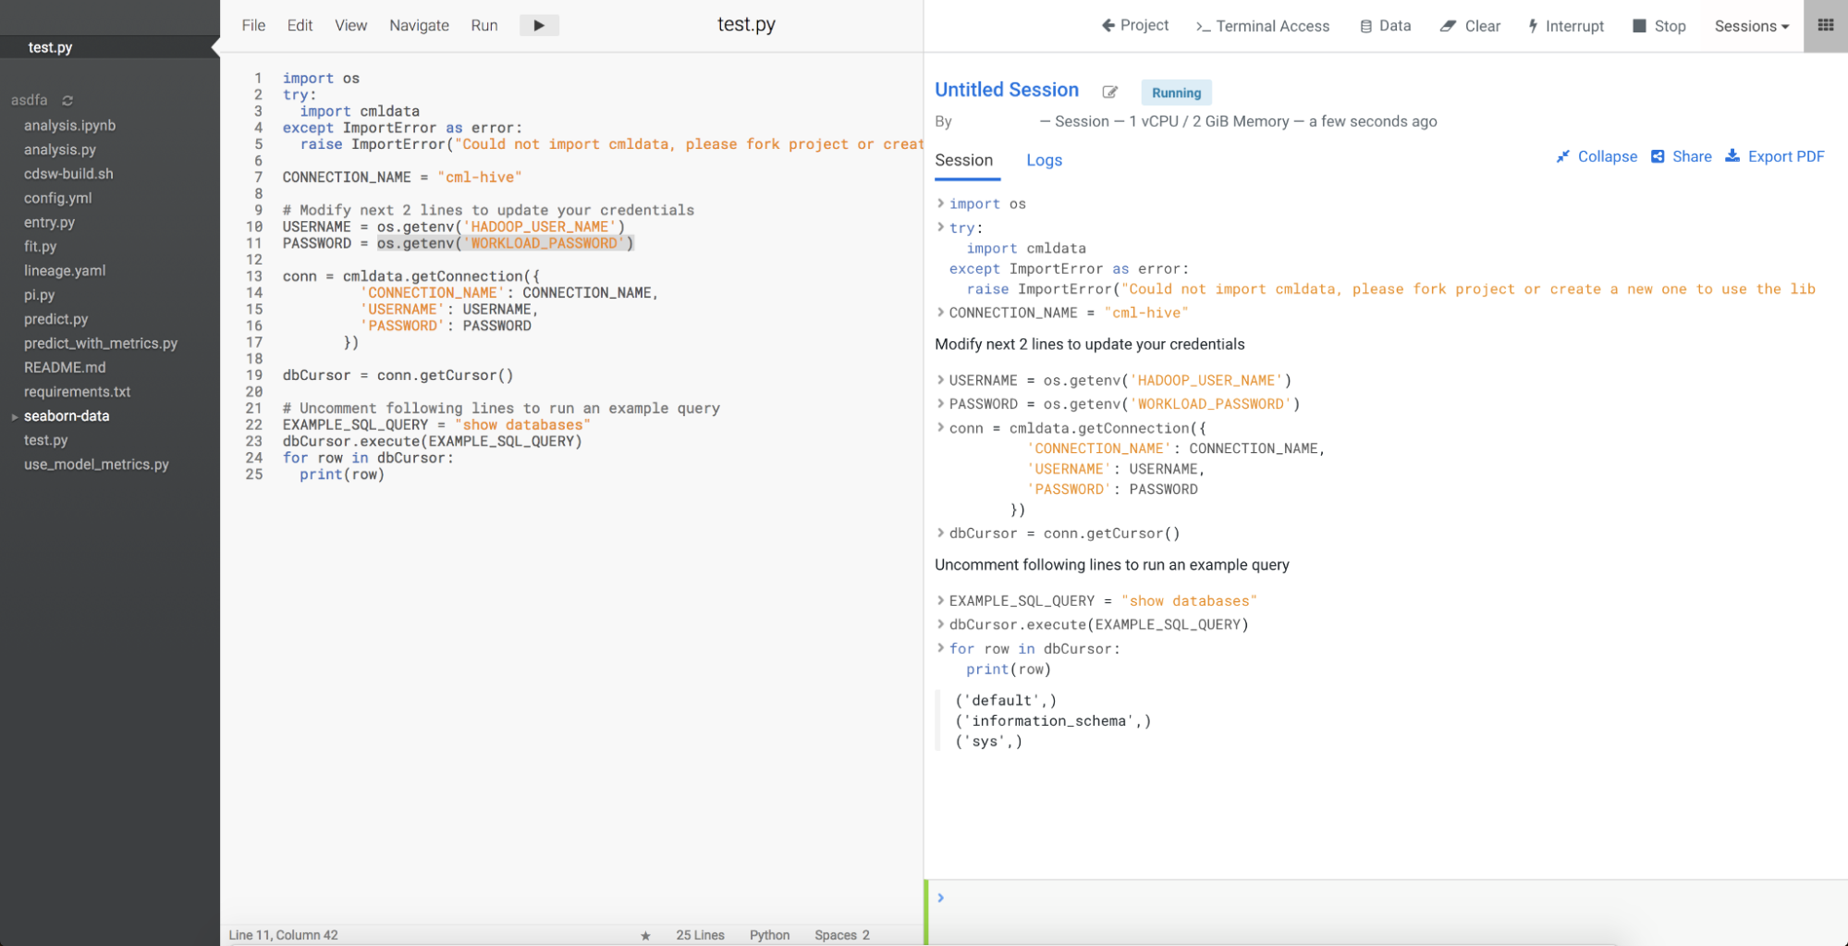The width and height of the screenshot is (1848, 946).
Task: Open the apps grid icon in top right
Action: click(1825, 26)
